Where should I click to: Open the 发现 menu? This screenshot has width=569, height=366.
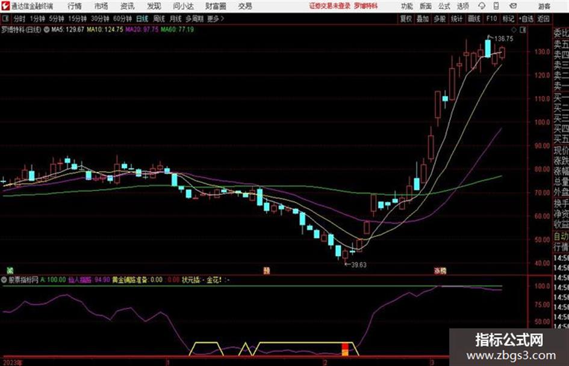(x=154, y=6)
